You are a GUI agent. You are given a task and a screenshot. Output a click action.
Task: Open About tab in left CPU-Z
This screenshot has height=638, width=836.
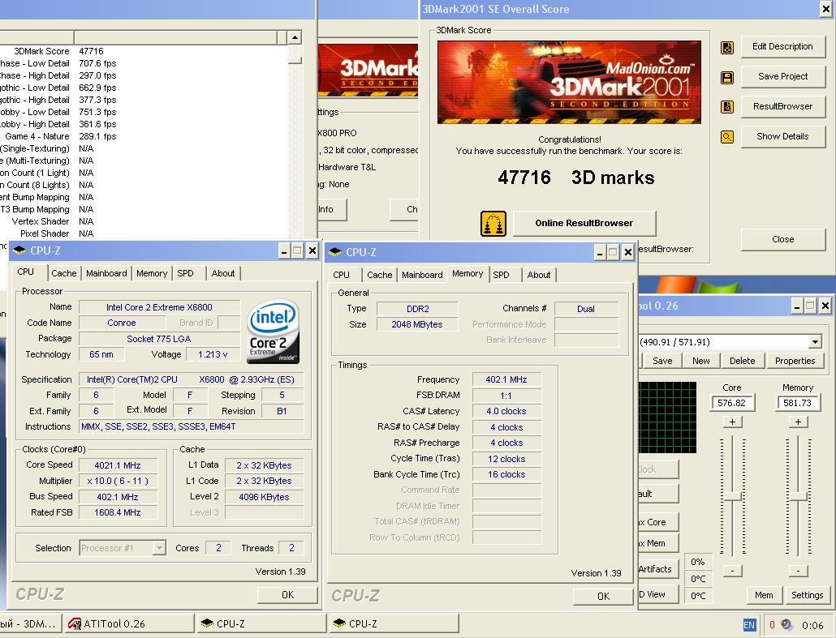[223, 273]
